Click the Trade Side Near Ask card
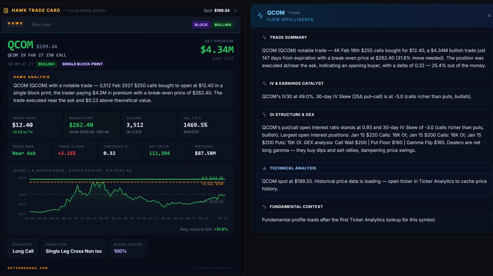This screenshot has width=493, height=276. click(x=29, y=150)
